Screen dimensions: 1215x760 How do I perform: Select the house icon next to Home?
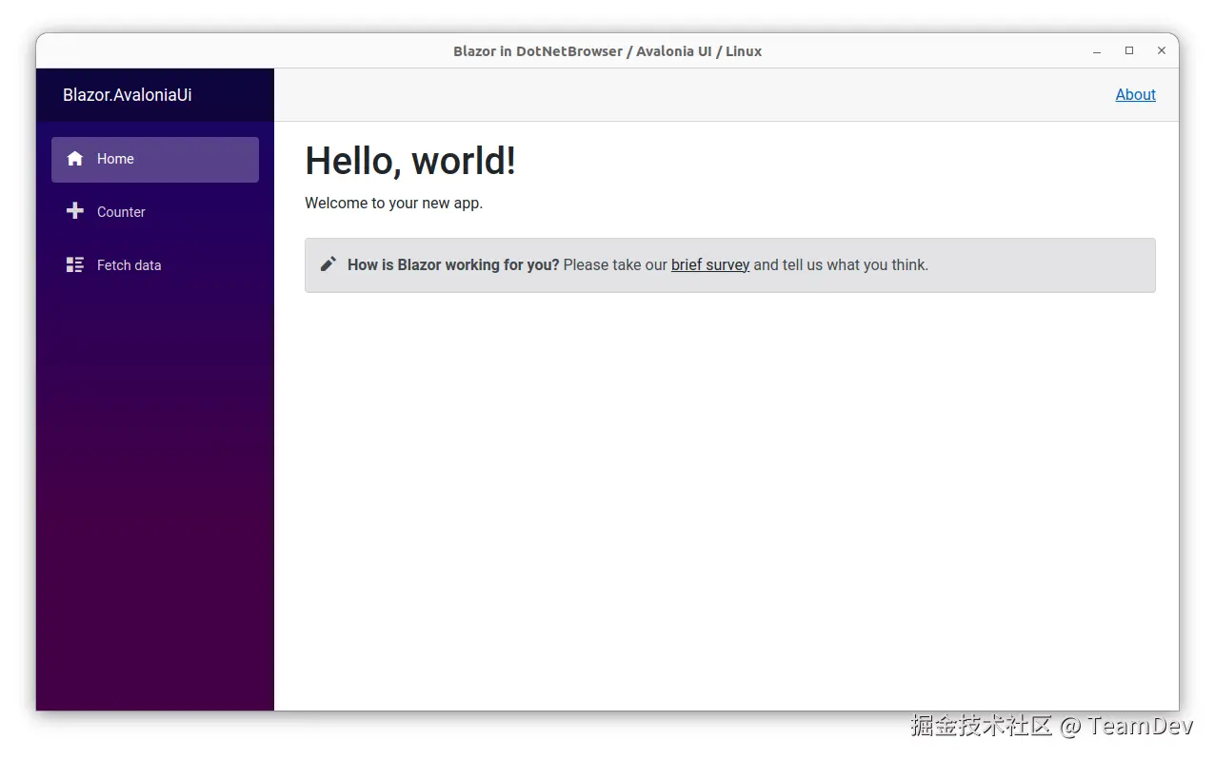point(74,159)
